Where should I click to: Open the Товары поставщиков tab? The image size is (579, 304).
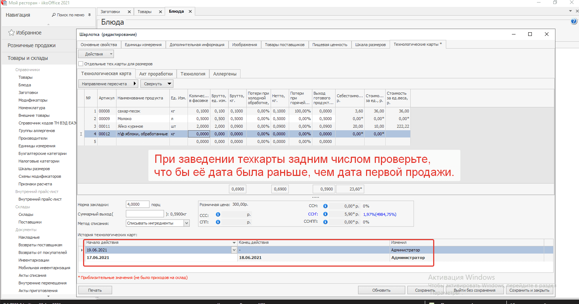click(285, 45)
